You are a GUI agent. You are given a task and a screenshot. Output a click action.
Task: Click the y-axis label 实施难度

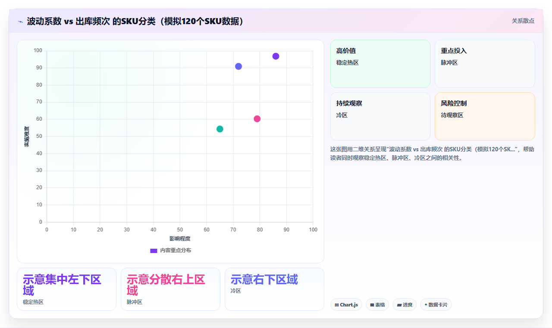(x=27, y=136)
